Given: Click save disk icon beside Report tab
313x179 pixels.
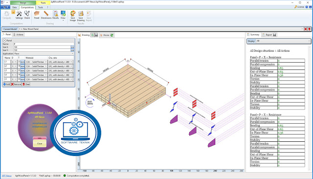Looking at the screenshot, I should [x=275, y=35].
